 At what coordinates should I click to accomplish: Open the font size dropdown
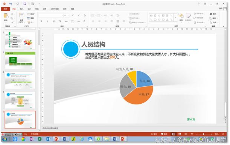click(69, 15)
